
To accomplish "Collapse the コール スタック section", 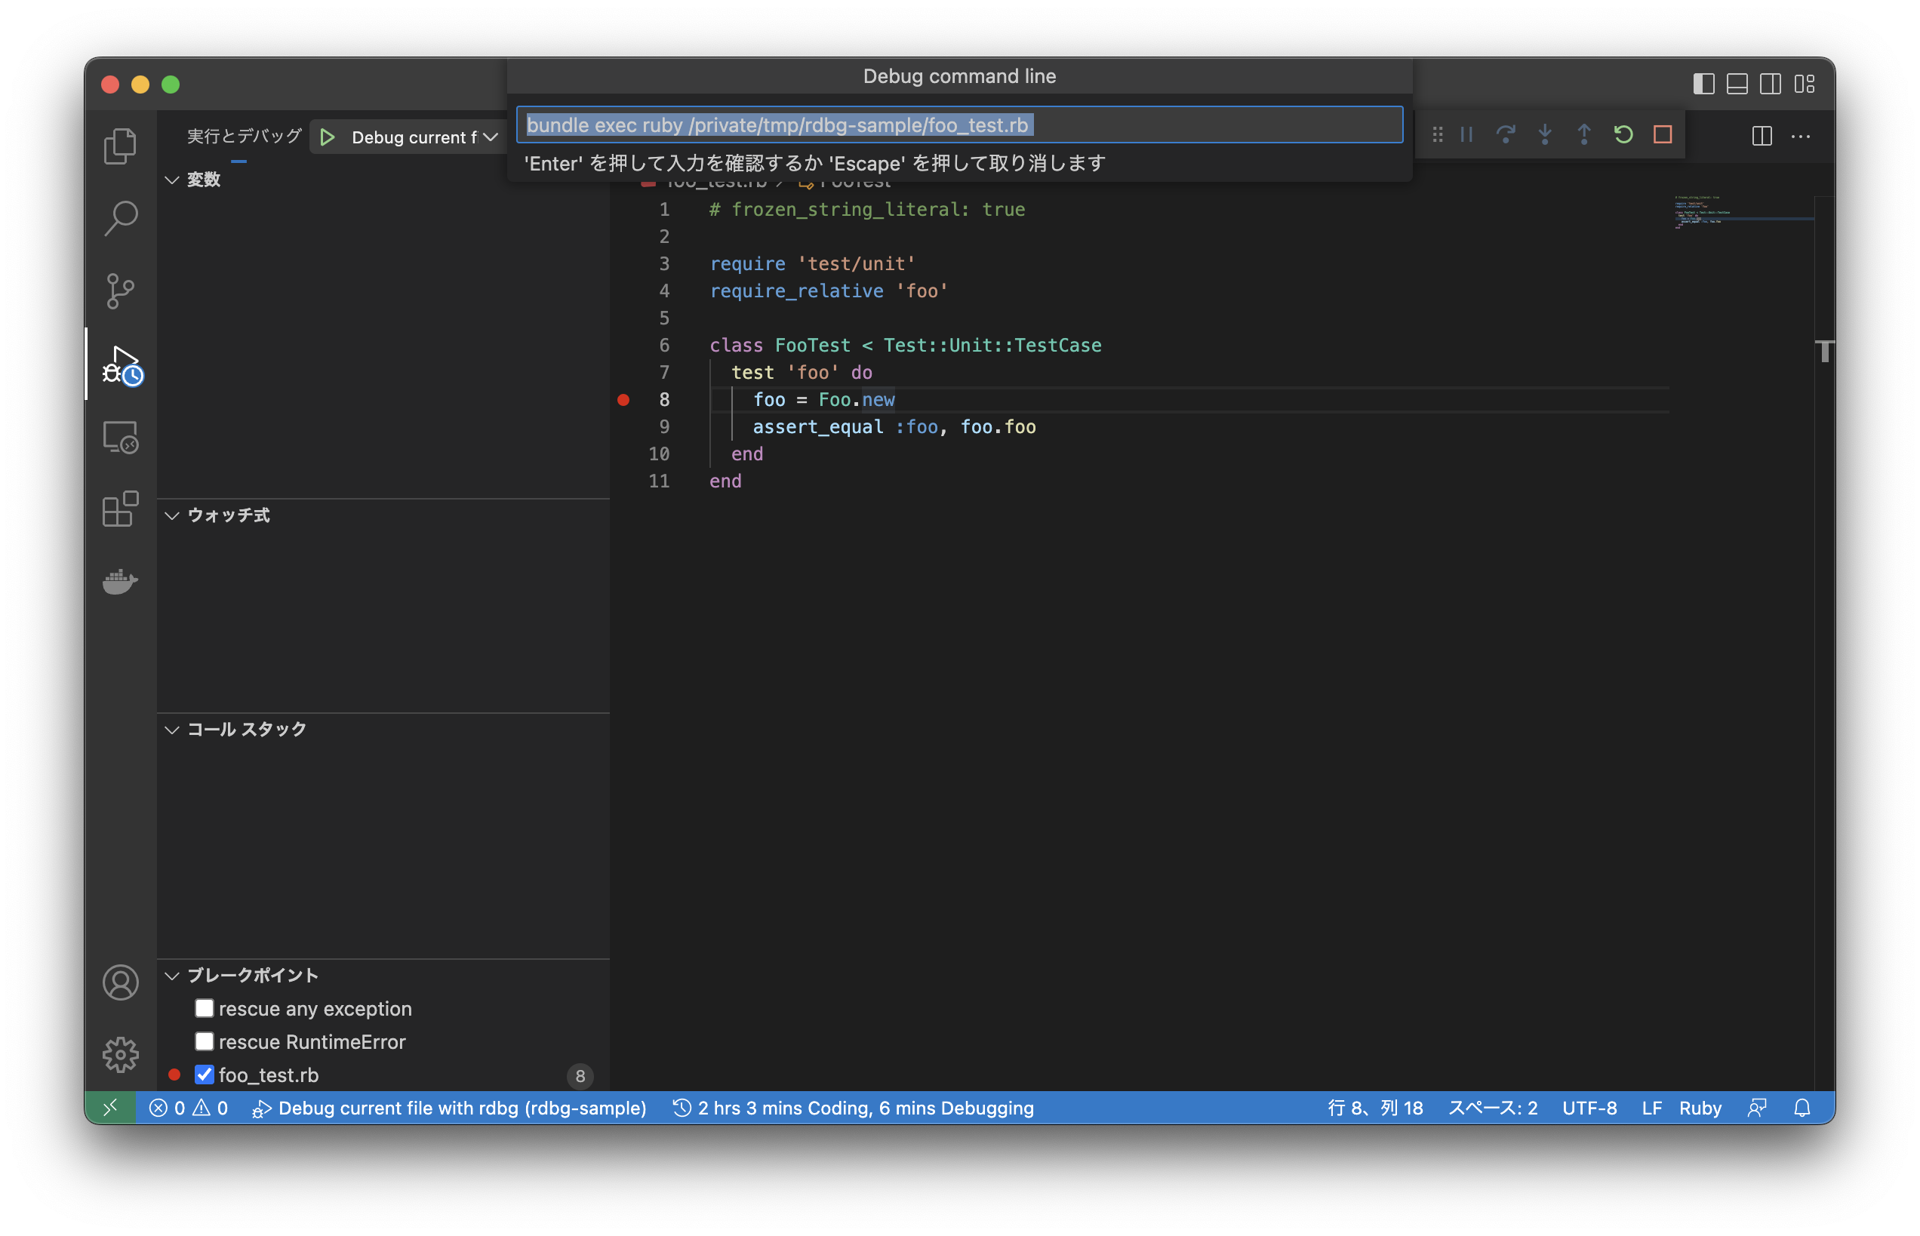I will 172,730.
